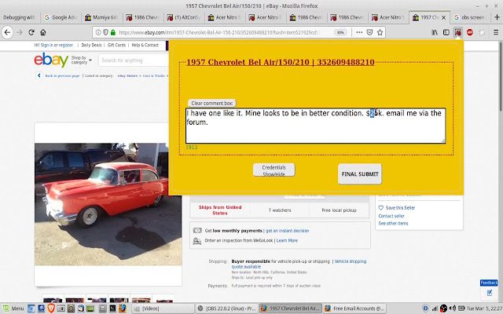Click eBay Sign in link
503x314 pixels.
pyautogui.click(x=47, y=46)
